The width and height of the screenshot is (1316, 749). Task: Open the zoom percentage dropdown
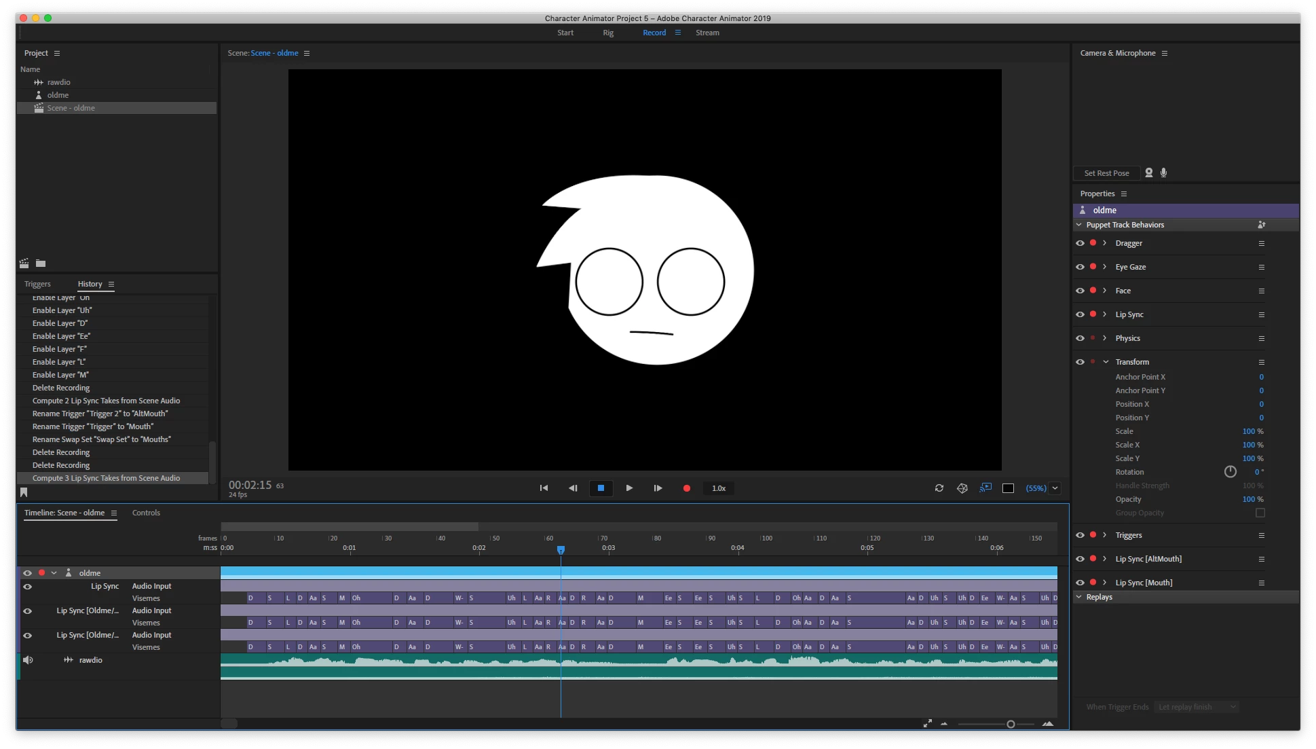coord(1055,488)
